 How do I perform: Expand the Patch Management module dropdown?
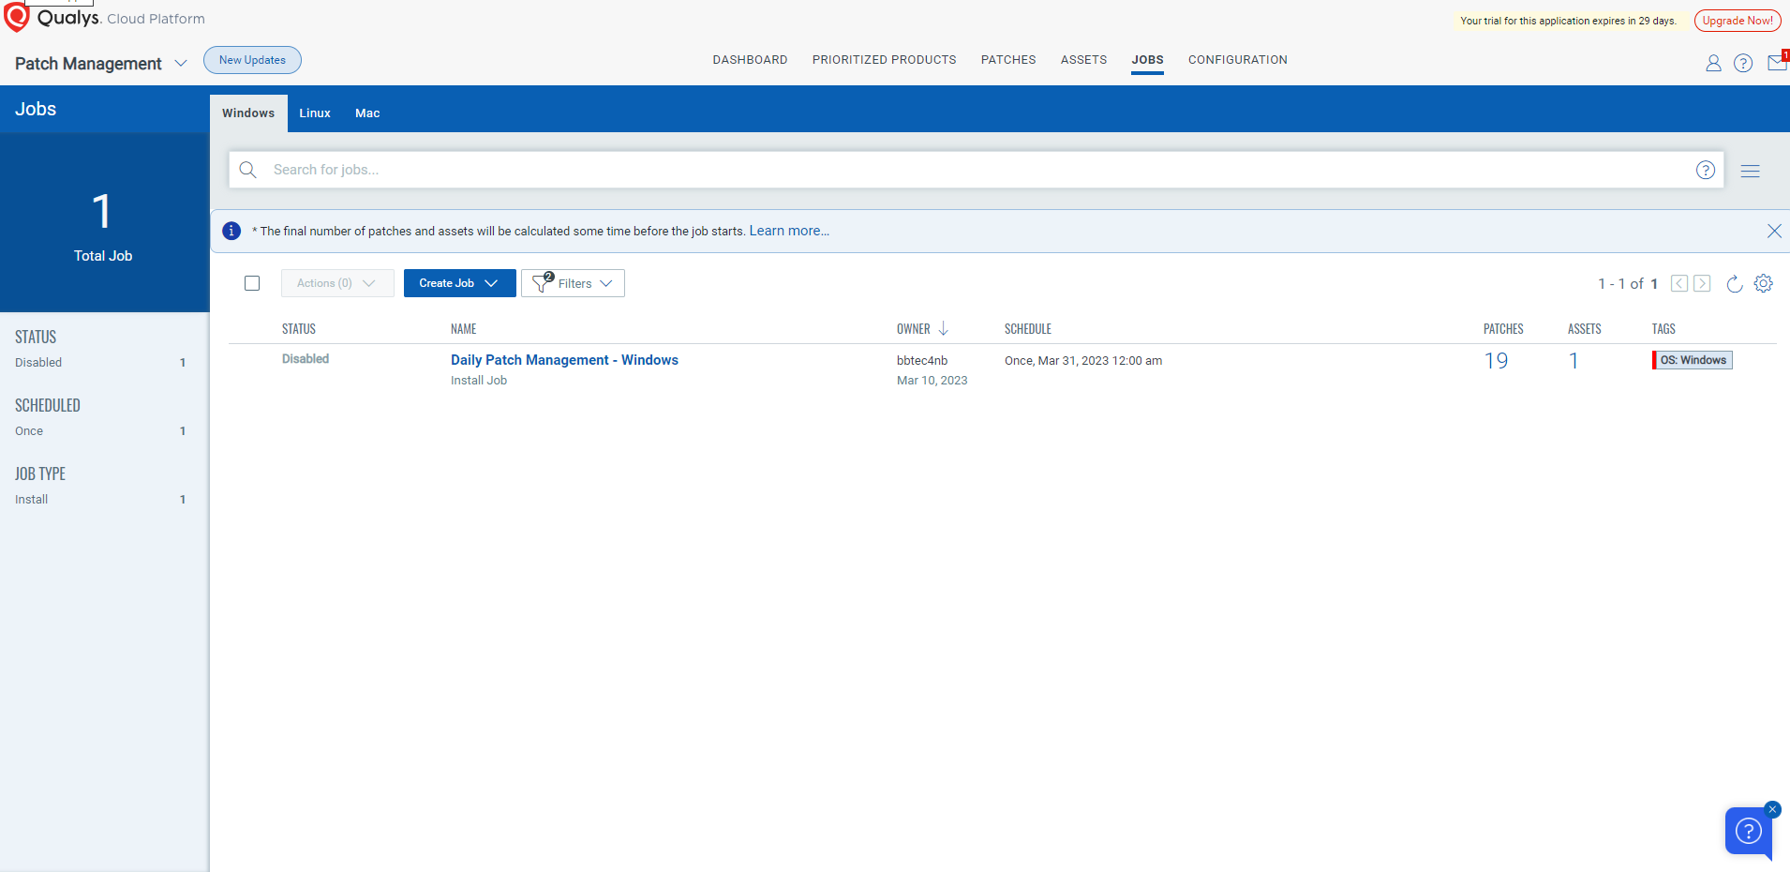pos(179,64)
